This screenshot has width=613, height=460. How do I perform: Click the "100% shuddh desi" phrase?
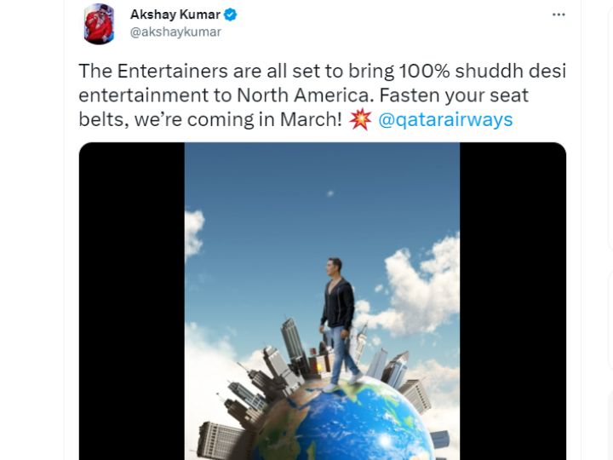(x=483, y=72)
